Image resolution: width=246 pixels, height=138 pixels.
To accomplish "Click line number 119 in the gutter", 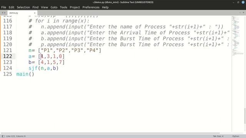I will tap(8, 39).
